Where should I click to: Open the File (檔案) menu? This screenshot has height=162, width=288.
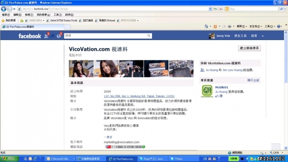coord(6,15)
